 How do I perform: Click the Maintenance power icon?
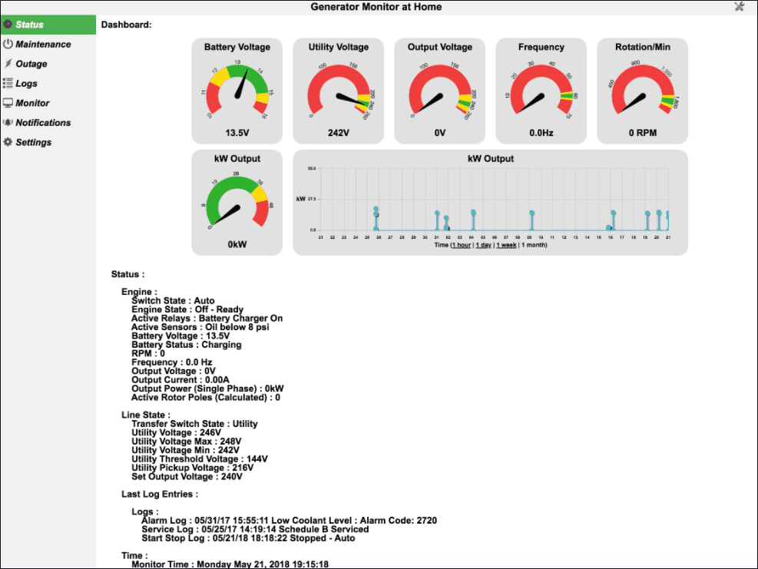click(x=8, y=44)
